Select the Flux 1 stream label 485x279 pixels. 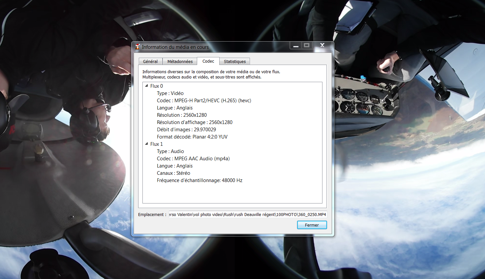pyautogui.click(x=157, y=144)
